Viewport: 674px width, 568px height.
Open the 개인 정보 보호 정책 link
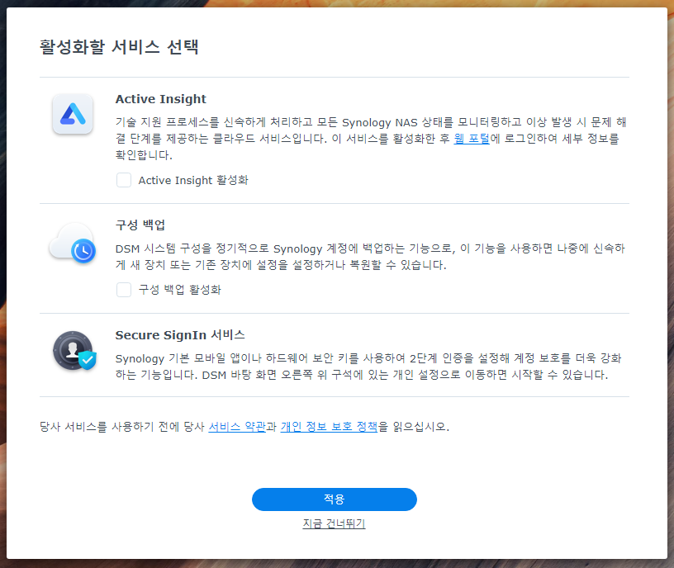(x=329, y=427)
